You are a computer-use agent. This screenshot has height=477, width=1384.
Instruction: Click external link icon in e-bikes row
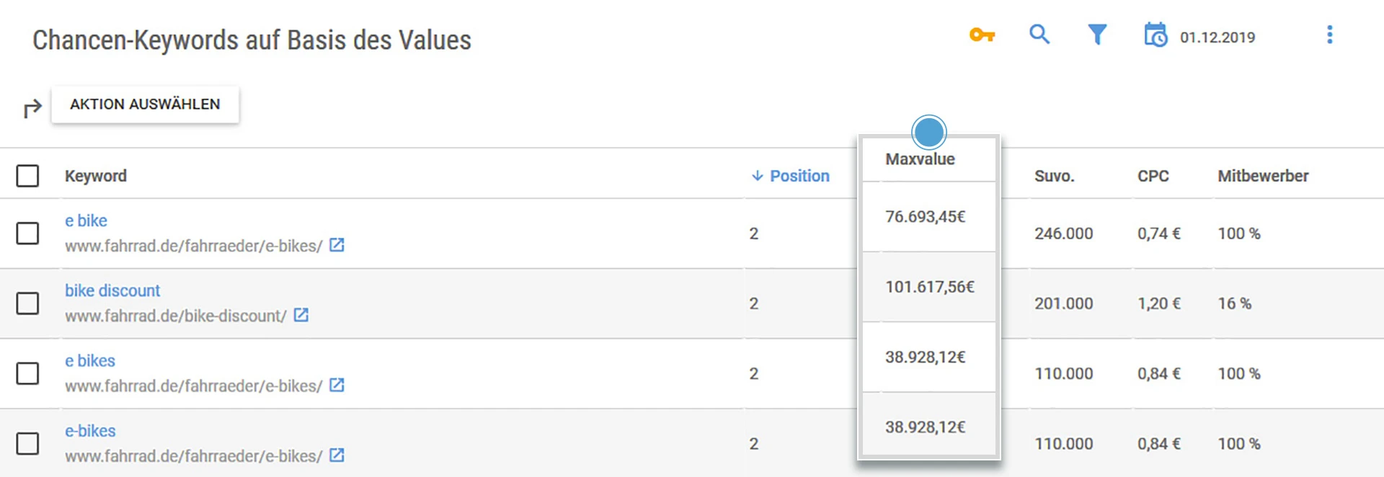tap(336, 455)
